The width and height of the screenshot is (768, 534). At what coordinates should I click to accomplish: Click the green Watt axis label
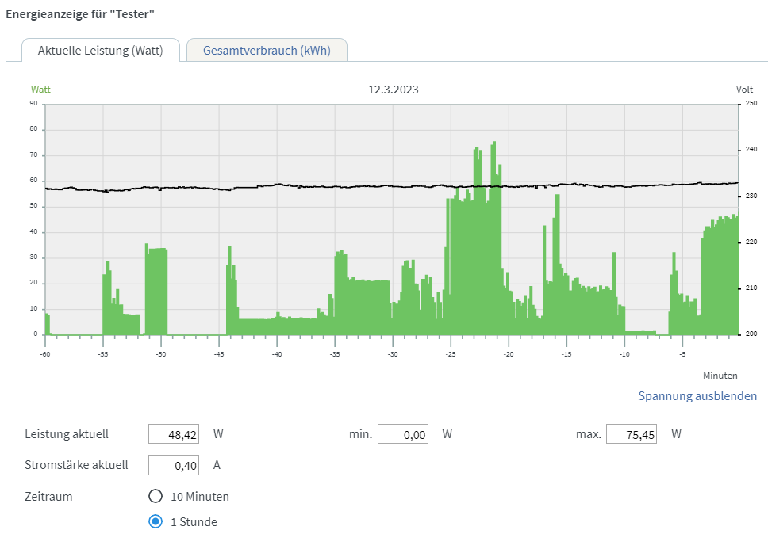coord(40,90)
